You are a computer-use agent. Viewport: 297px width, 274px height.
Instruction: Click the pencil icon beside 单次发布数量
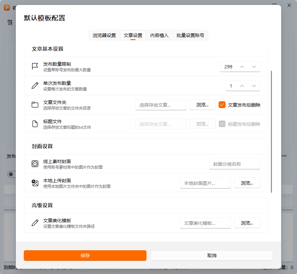pyautogui.click(x=35, y=86)
